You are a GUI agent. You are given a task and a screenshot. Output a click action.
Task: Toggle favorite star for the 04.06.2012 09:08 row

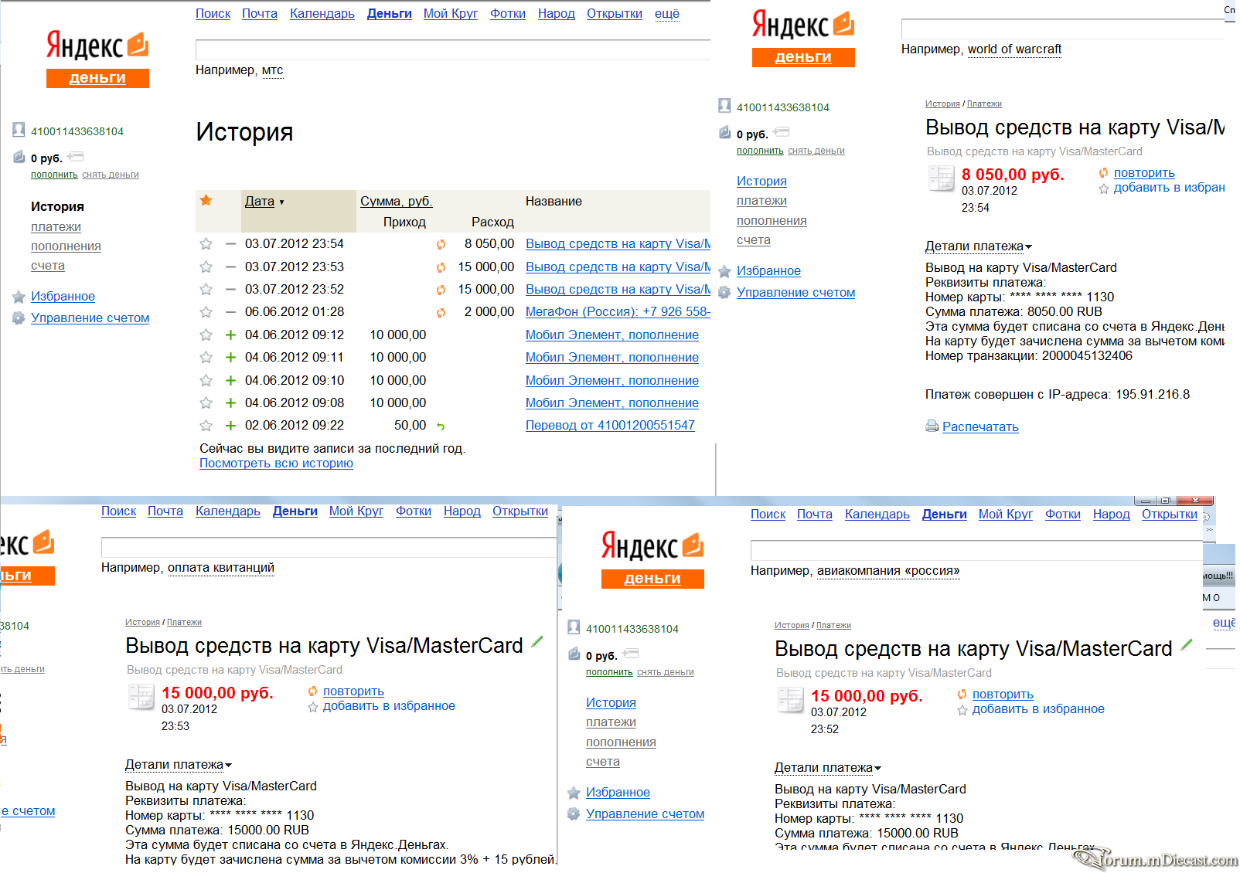206,403
